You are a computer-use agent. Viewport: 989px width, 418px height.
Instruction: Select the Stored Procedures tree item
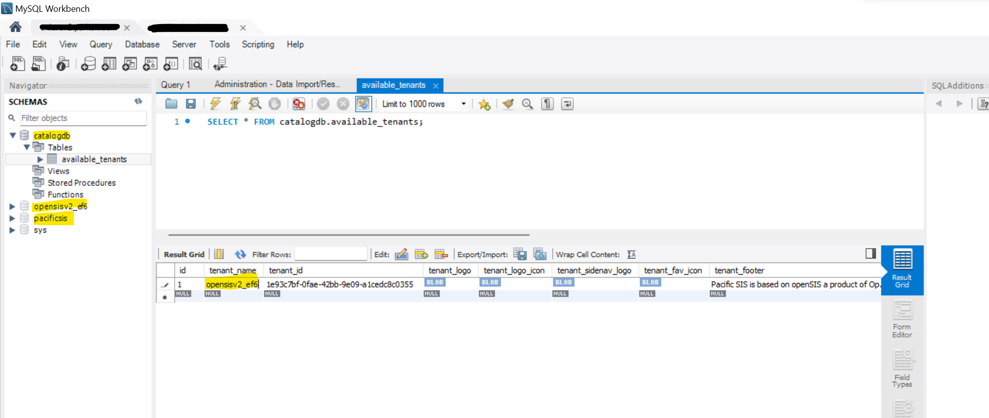coord(81,183)
